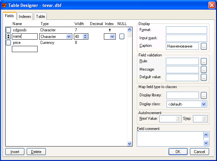Confirm with the OK button
The height and width of the screenshot is (161, 217).
[178, 151]
